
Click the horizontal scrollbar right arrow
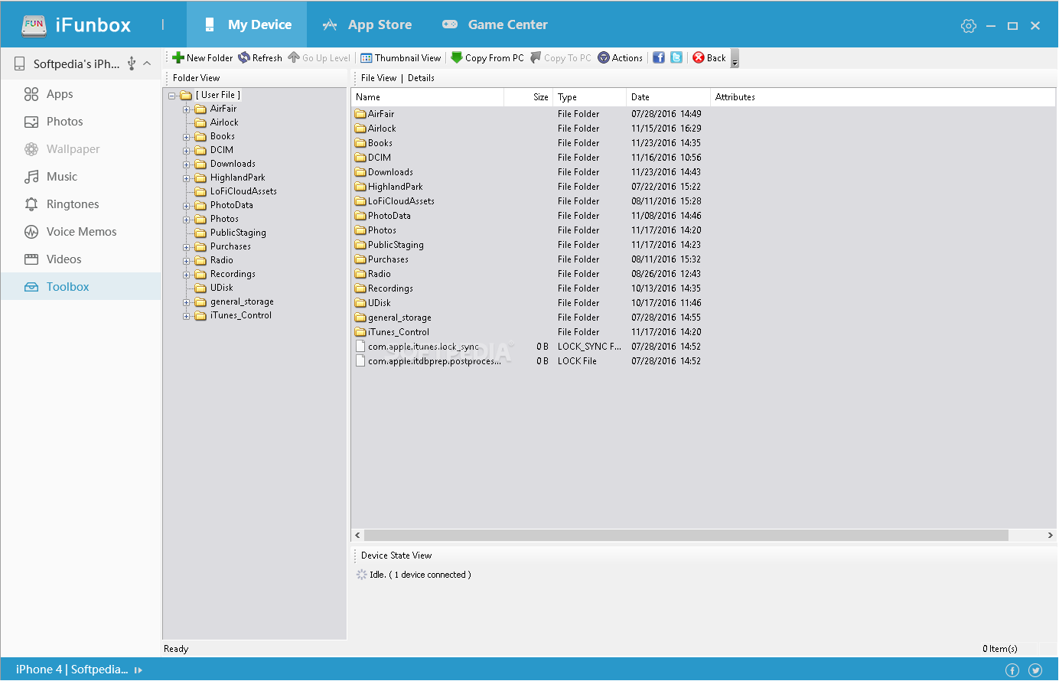pyautogui.click(x=1050, y=536)
